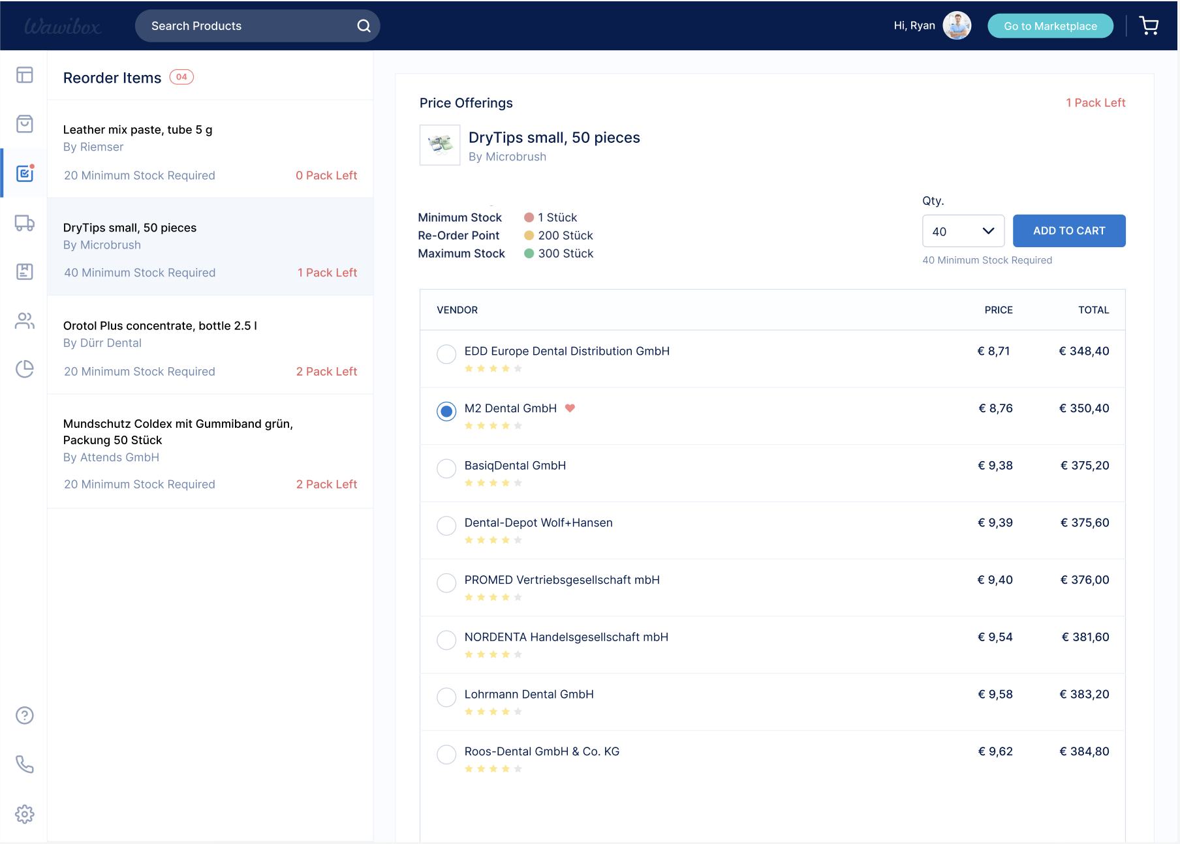Image resolution: width=1180 pixels, height=844 pixels.
Task: Open the users group sidebar icon
Action: click(24, 321)
